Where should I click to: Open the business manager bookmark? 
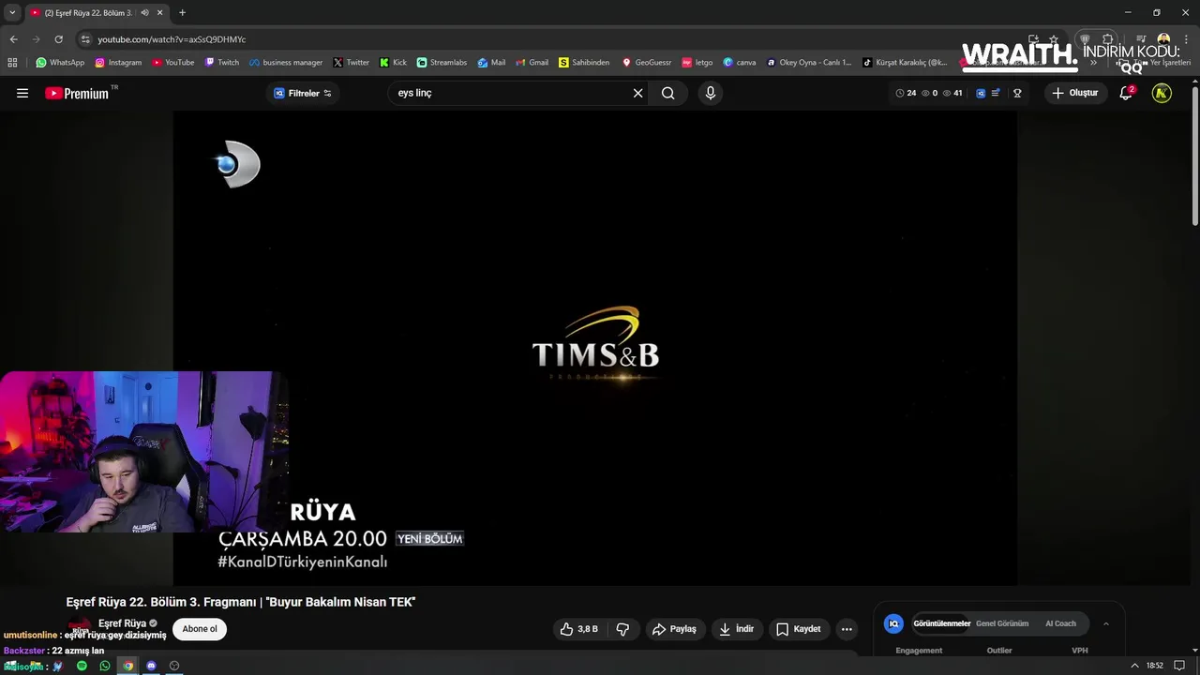(x=286, y=63)
